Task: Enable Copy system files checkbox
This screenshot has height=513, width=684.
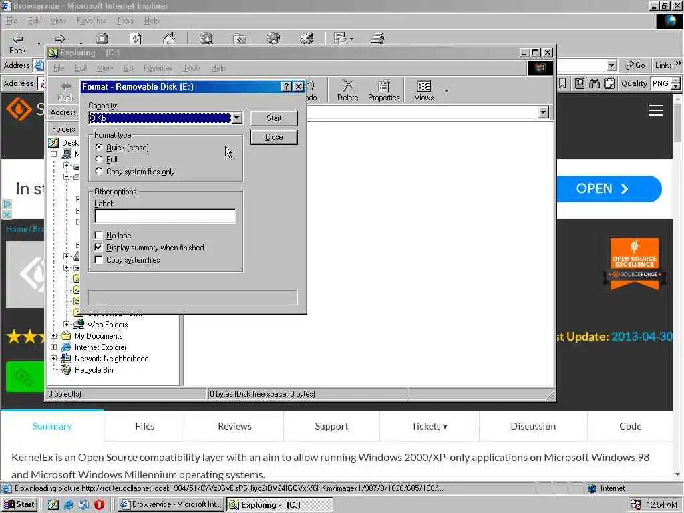Action: pyautogui.click(x=99, y=260)
